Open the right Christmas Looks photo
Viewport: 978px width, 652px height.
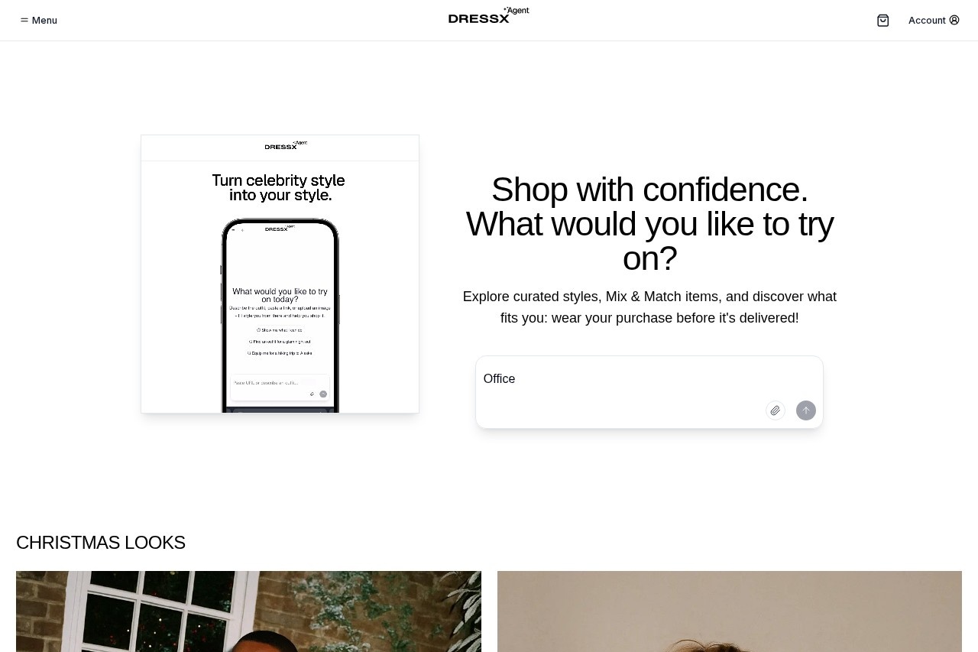tap(730, 611)
